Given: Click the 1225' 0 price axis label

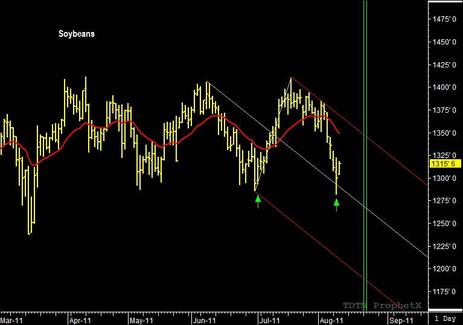Looking at the screenshot, I should point(444,246).
